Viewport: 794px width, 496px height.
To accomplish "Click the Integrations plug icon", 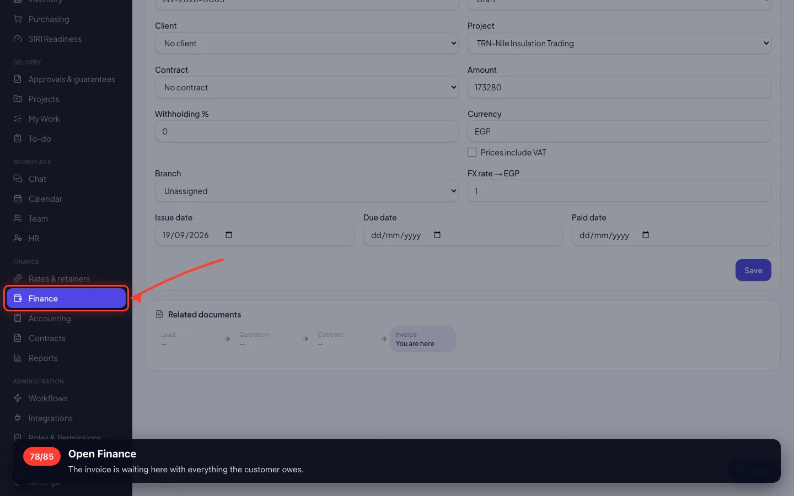I will click(x=18, y=418).
